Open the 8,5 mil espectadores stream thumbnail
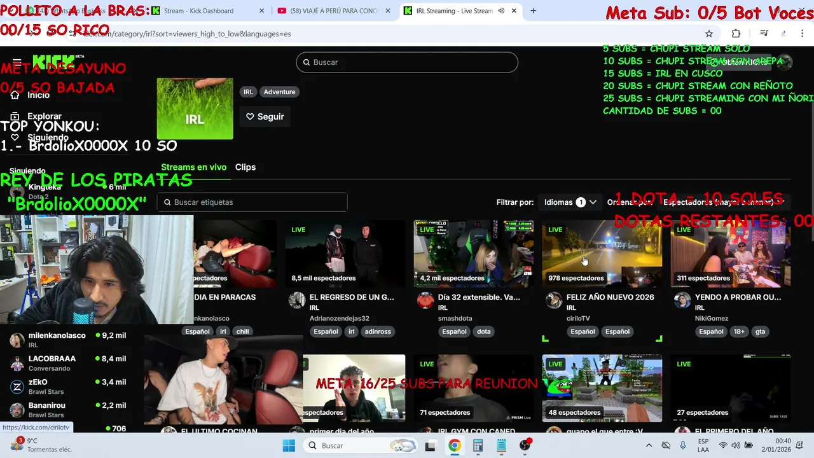This screenshot has height=458, width=814. point(345,254)
